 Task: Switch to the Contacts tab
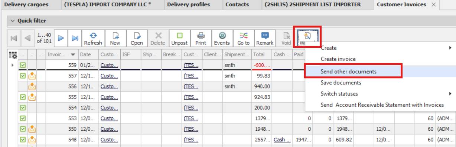pyautogui.click(x=237, y=4)
